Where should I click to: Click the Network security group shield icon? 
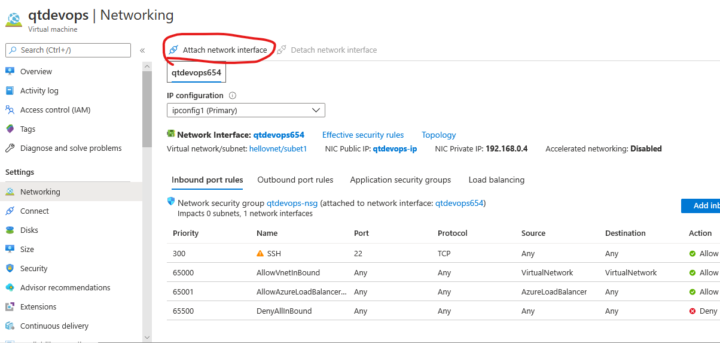pos(171,202)
